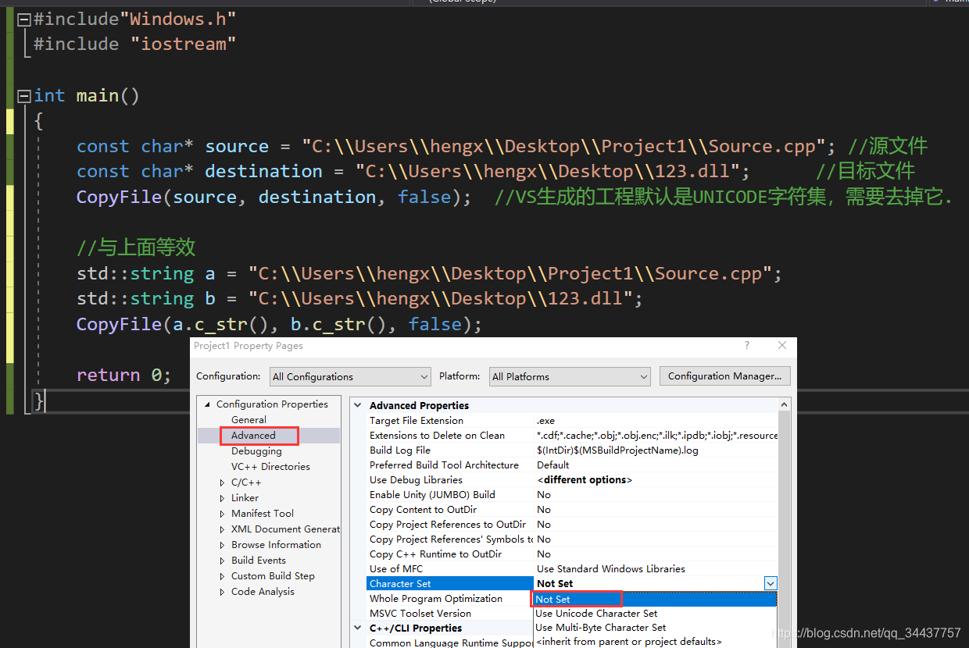The height and width of the screenshot is (648, 969).
Task: Open the Configuration dropdown
Action: click(350, 376)
